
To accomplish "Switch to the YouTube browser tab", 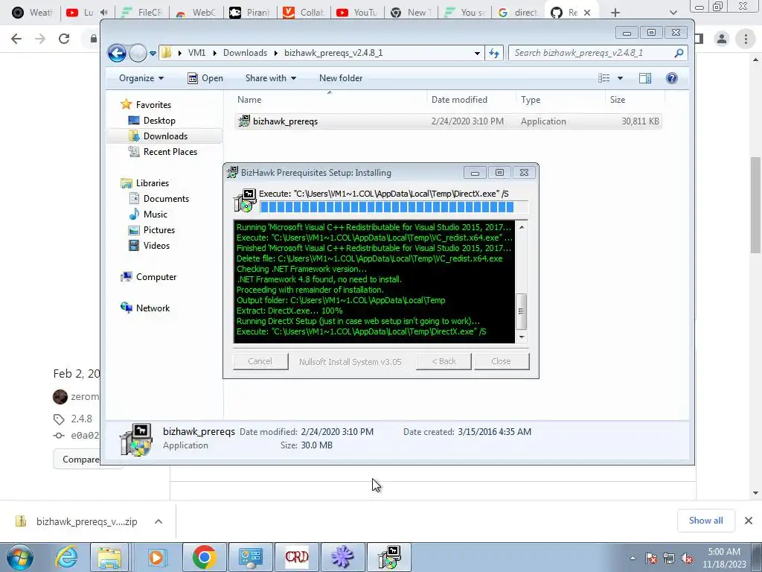I will tap(356, 13).
